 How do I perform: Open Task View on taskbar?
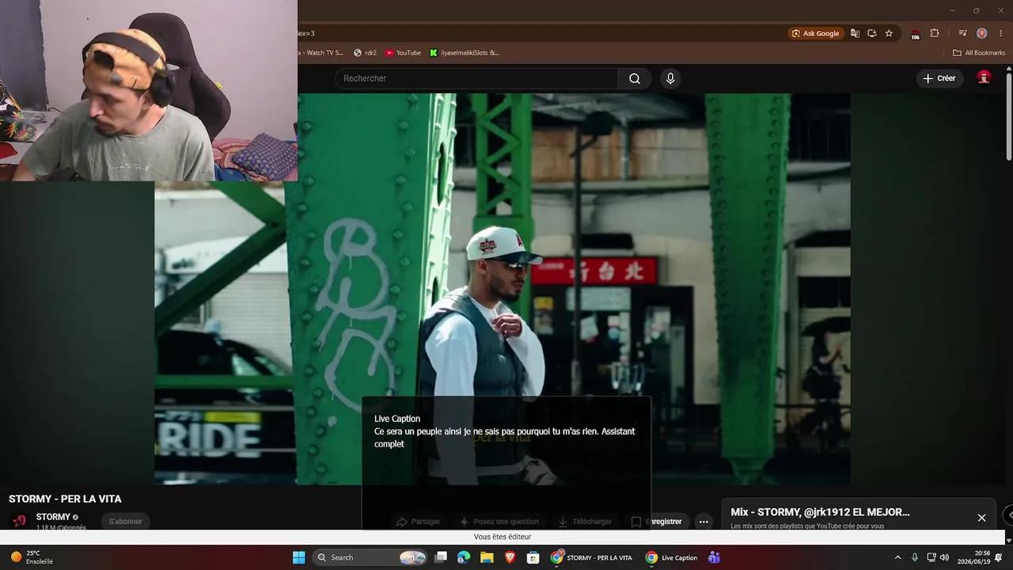[x=441, y=557]
